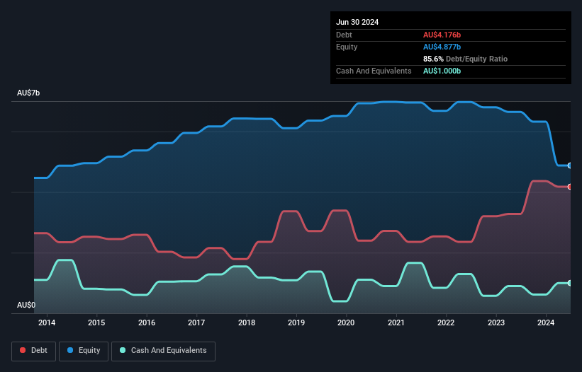
Task: Click the red Debt endpoint marker on chart
Action: coord(570,187)
